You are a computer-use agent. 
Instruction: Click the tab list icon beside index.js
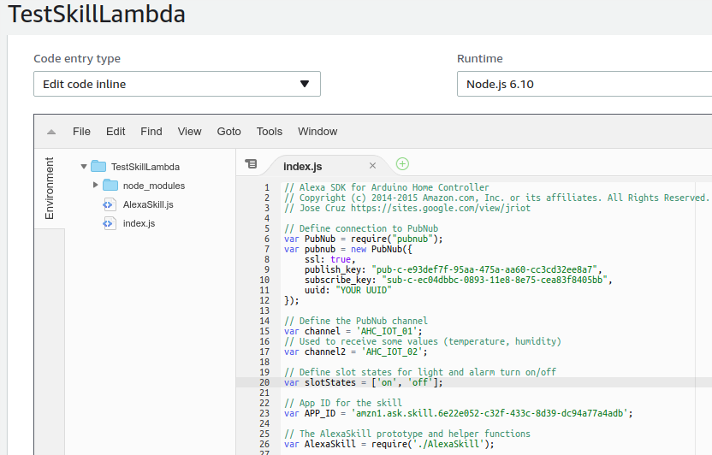[251, 164]
